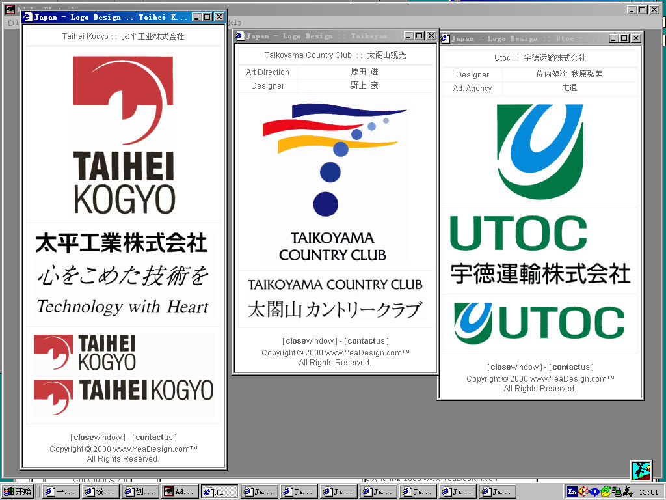The image size is (666, 500).
Task: Minimize the background Photoshop window
Action: pyautogui.click(x=632, y=9)
